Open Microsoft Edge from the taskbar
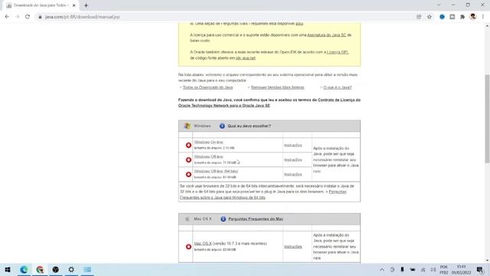Image resolution: width=490 pixels, height=276 pixels. (x=24, y=269)
